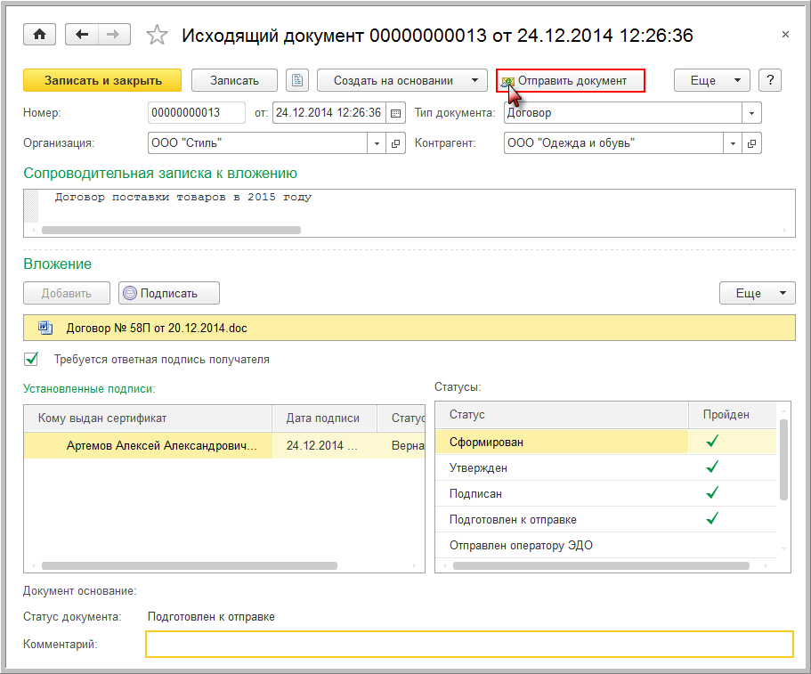Open the top 'Еще' menu
The width and height of the screenshot is (811, 674).
[711, 80]
